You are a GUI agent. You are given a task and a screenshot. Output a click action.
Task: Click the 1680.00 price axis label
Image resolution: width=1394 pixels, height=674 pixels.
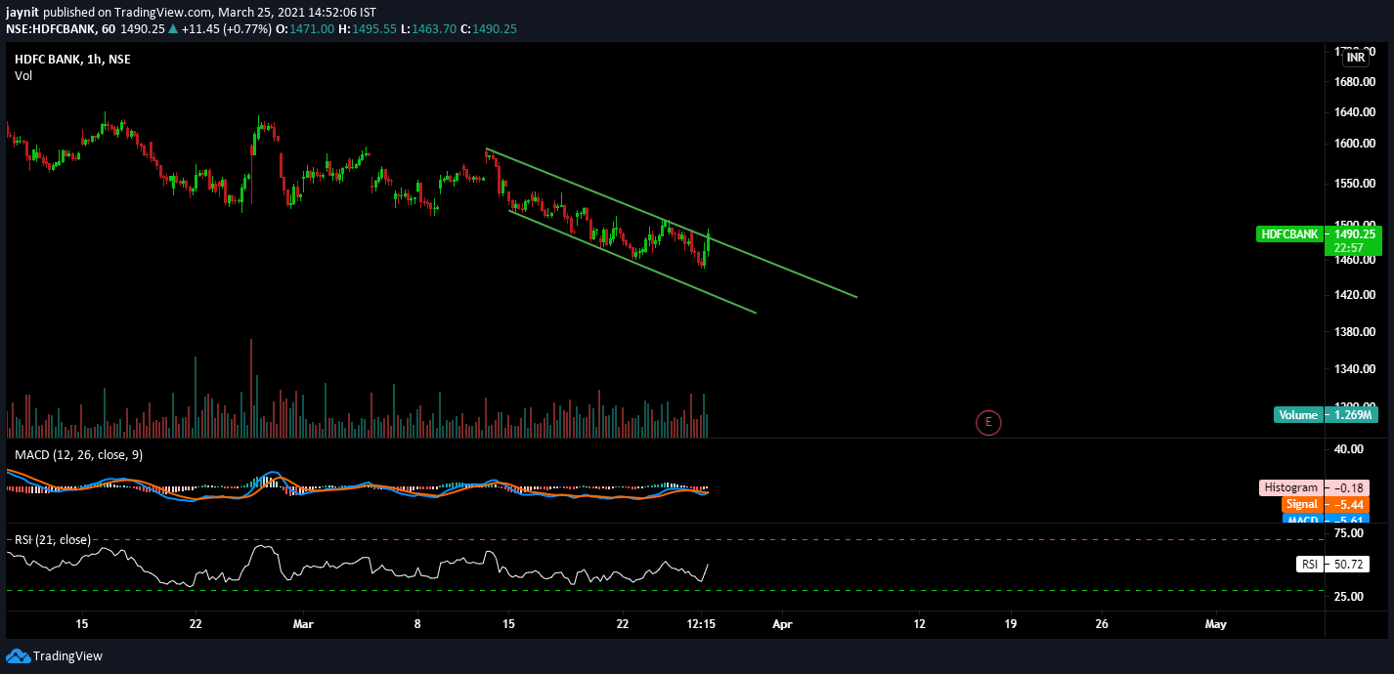pyautogui.click(x=1355, y=82)
